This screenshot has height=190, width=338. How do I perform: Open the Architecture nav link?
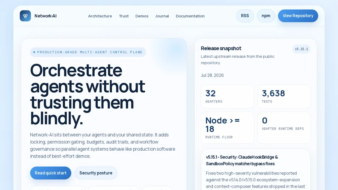[100, 16]
